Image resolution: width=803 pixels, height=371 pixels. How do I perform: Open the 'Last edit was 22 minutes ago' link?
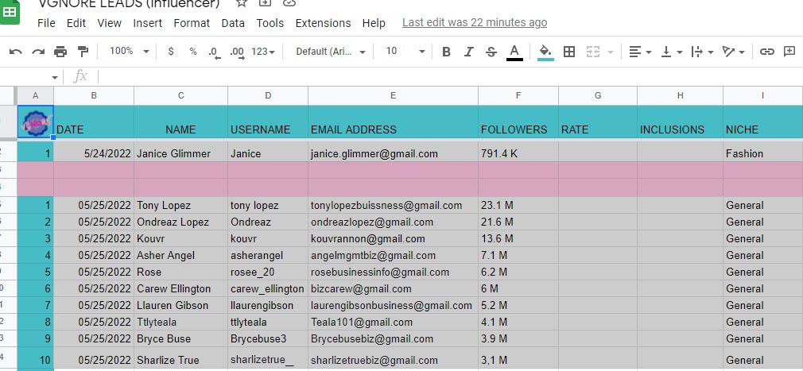click(474, 22)
